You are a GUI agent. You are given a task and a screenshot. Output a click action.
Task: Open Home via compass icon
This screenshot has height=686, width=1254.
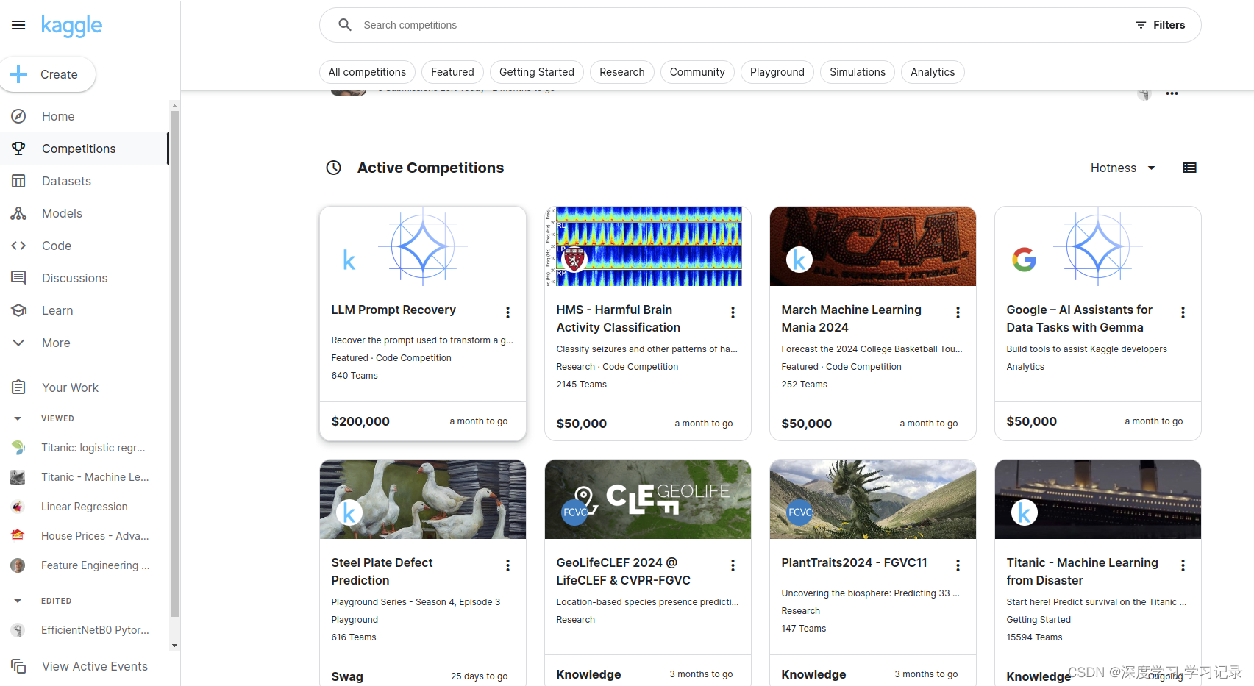pos(18,116)
